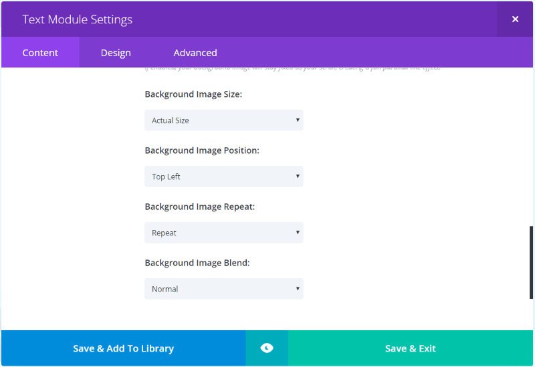Open Background Image Size dropdown
The image size is (535, 367).
point(224,120)
